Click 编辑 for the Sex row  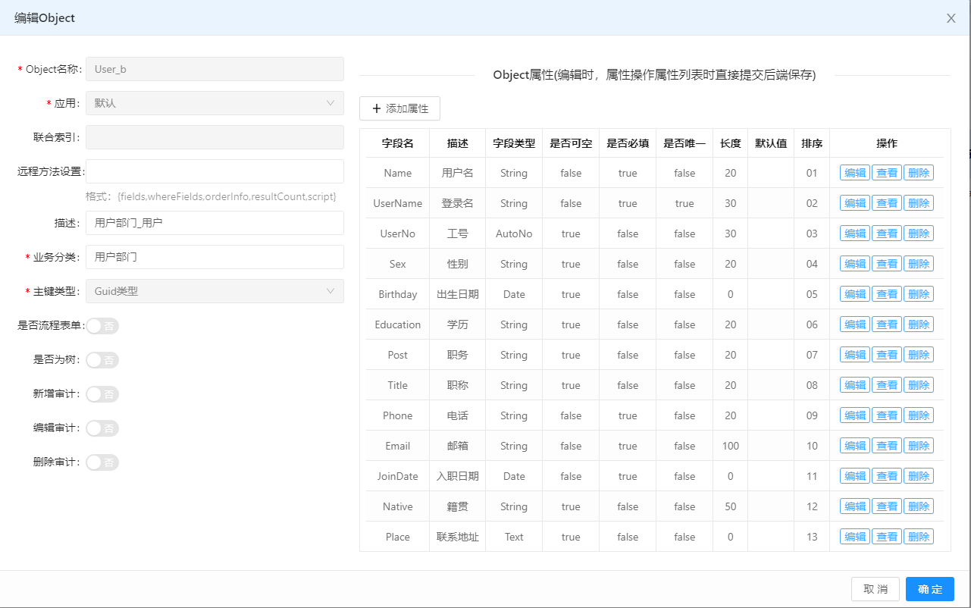pos(855,264)
